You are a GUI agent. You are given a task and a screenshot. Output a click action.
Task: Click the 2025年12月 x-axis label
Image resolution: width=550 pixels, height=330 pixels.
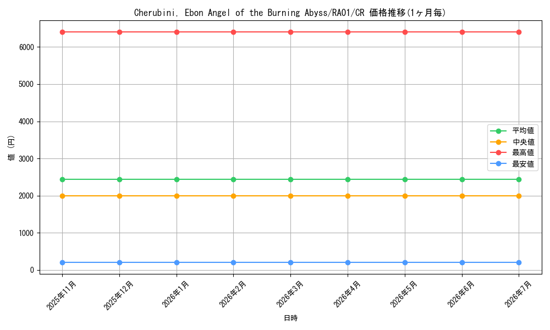[x=119, y=296]
